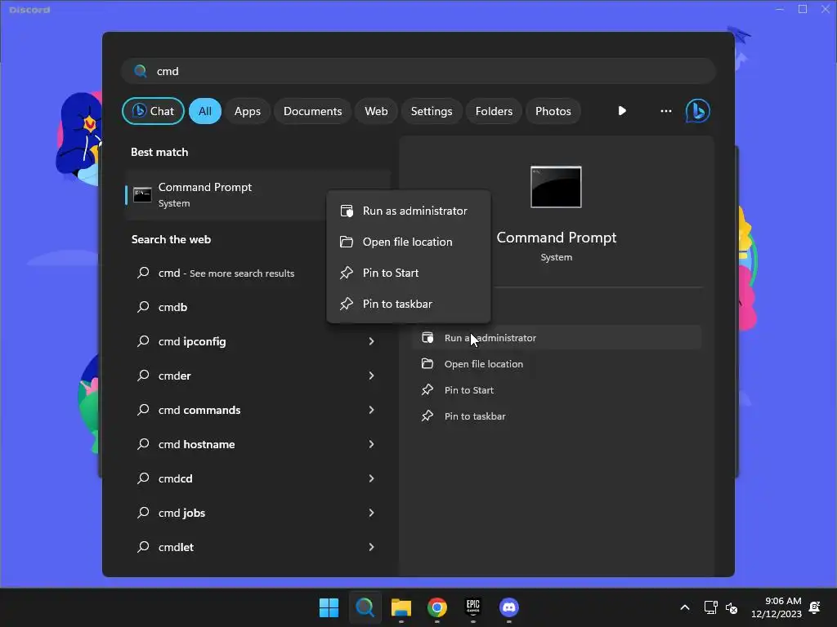Screen dimensions: 837x627
Task: Expand arrow next to cmd commands
Action: click(372, 410)
